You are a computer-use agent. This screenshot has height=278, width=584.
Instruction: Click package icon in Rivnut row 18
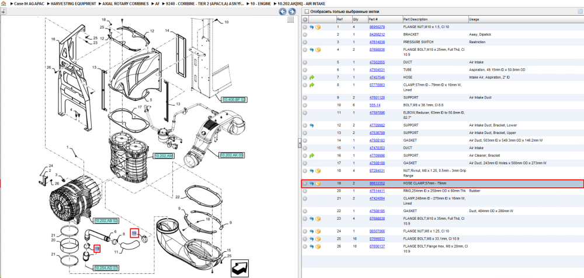click(x=318, y=171)
